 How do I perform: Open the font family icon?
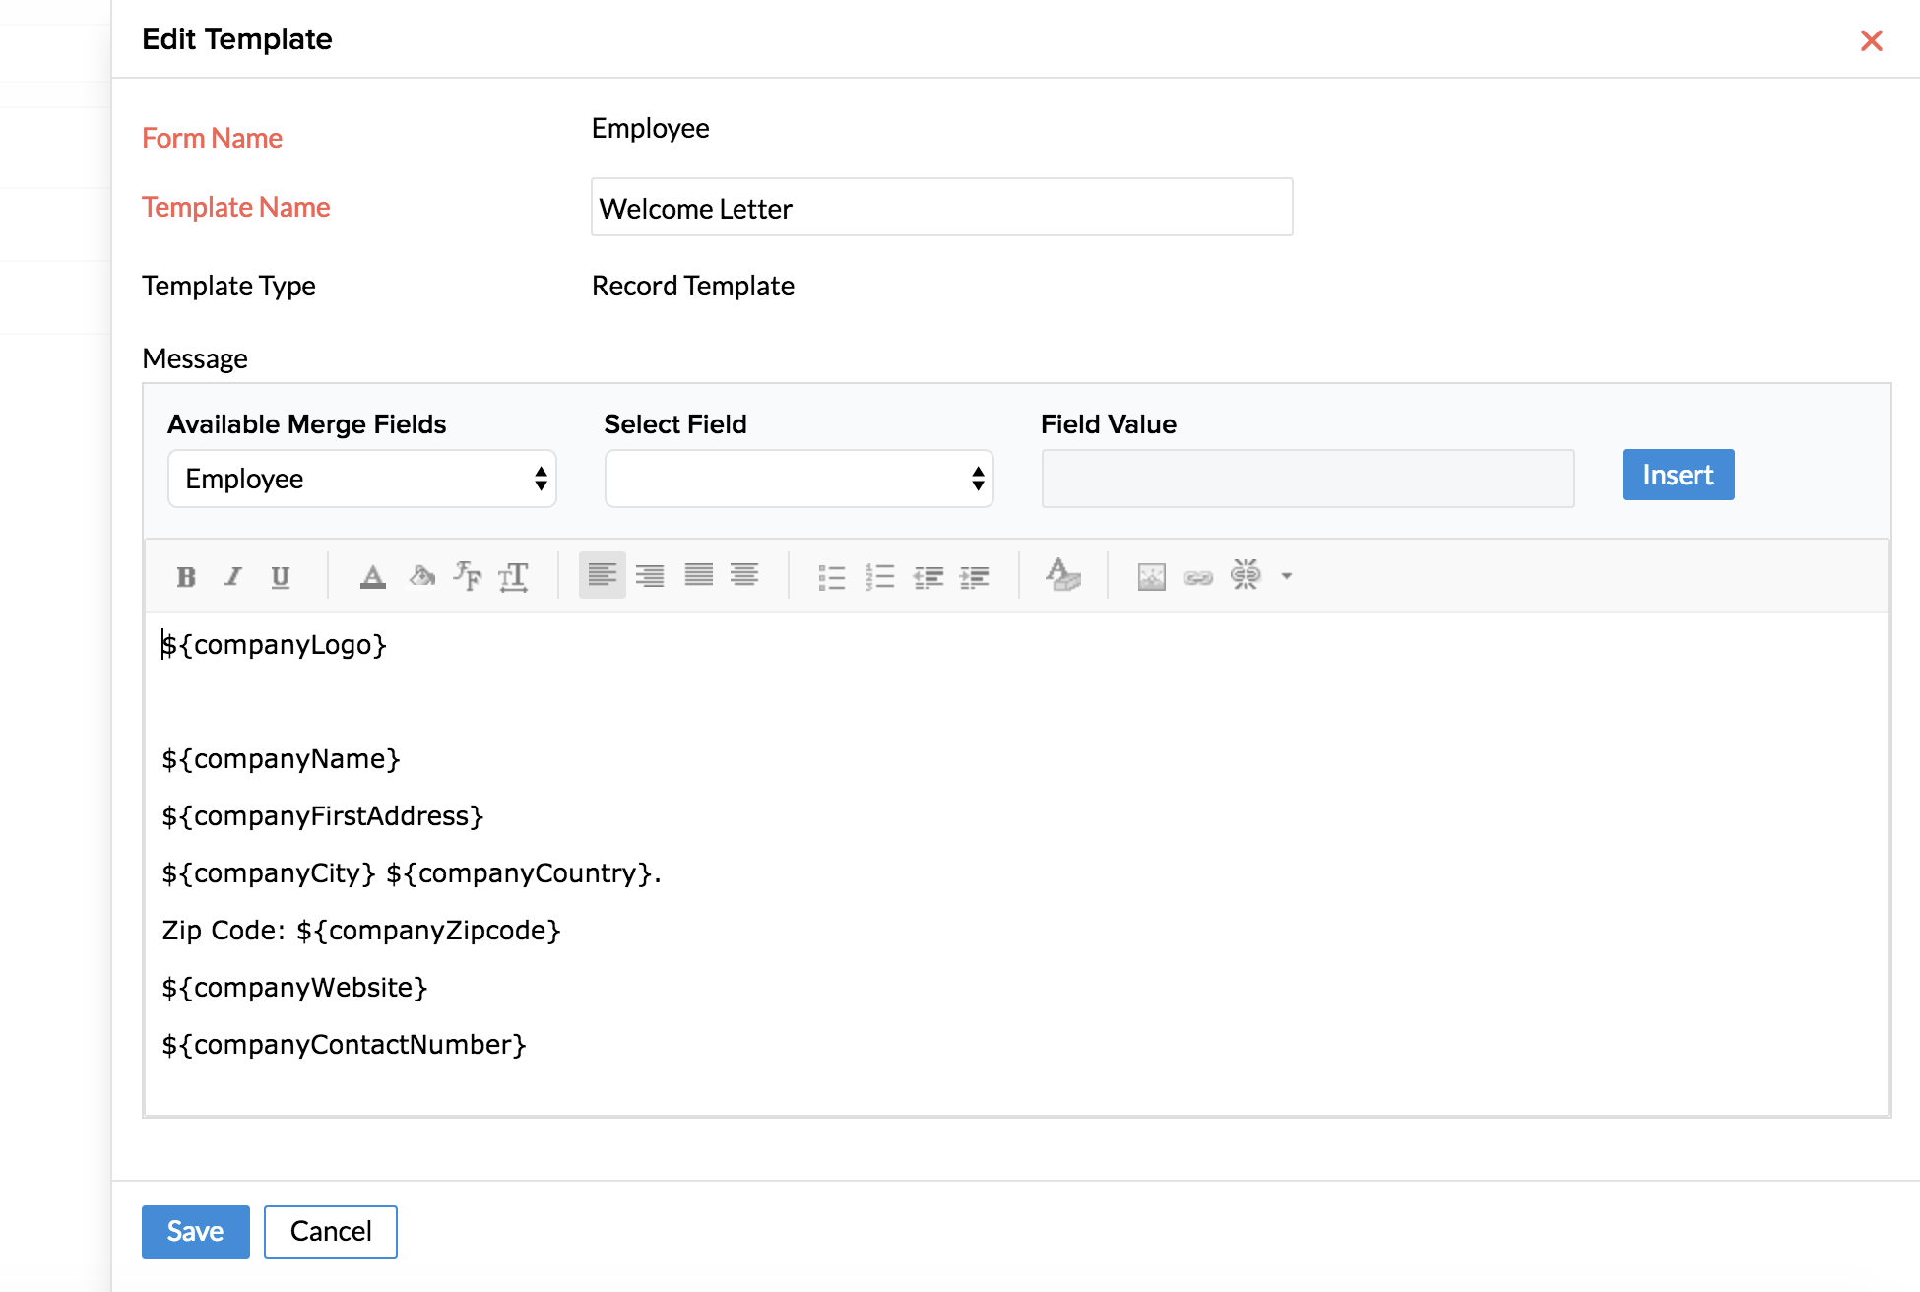point(468,576)
